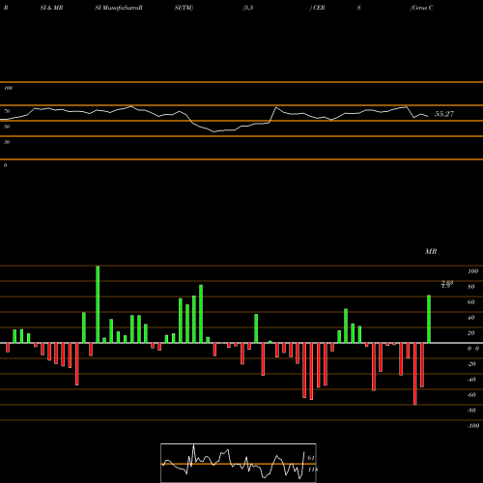The width and height of the screenshot is (483, 483).
Task: Click the tallest green MR bar reaching 100
Action: coord(98,304)
